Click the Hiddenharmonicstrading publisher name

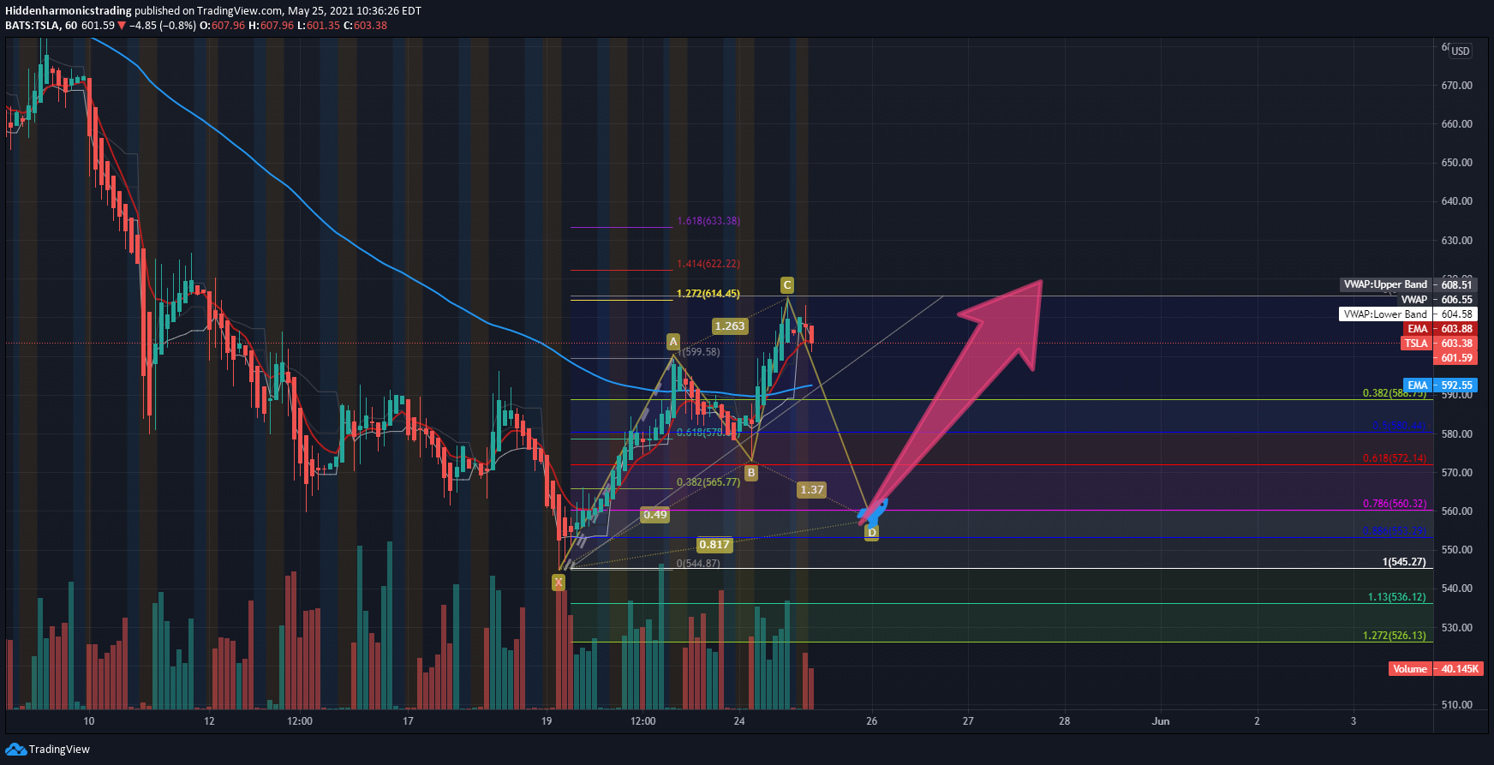coord(69,11)
